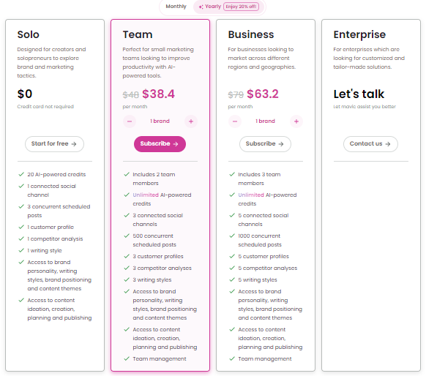Click checkmark next to Team plan's Team management

pos(127,358)
